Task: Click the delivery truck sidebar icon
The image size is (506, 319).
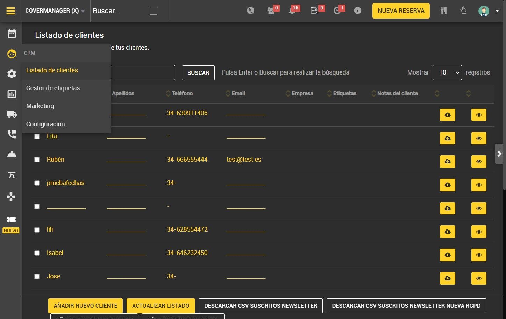Action: pos(12,114)
